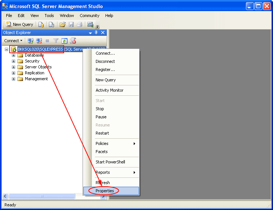This screenshot has width=273, height=210.
Task: Open the File menu
Action: (9, 16)
